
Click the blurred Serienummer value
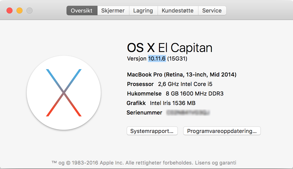pyautogui.click(x=188, y=112)
